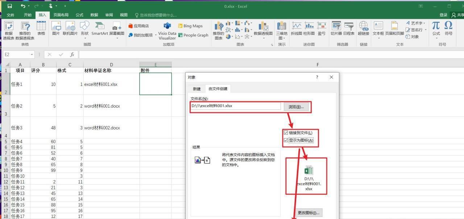Insert a Symbol (符号)
The image size is (464, 219).
pyautogui.click(x=448, y=29)
